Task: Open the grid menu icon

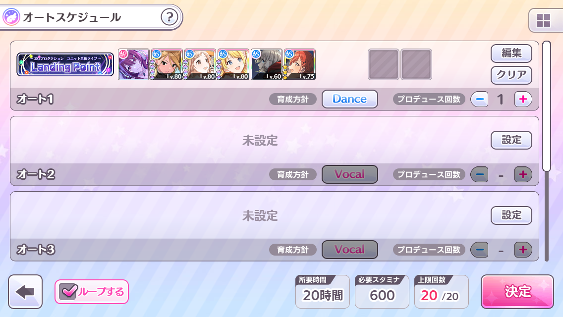Action: (543, 20)
